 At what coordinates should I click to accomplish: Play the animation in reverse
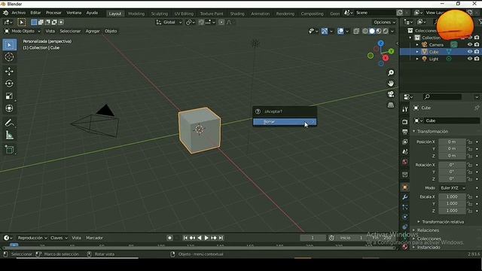tap(200, 238)
